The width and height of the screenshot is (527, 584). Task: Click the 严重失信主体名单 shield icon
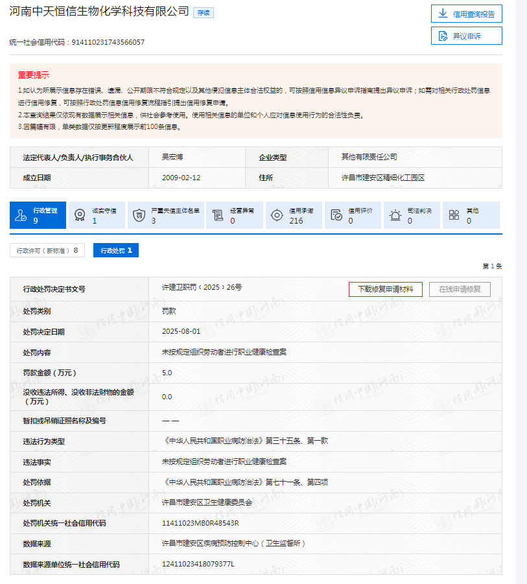[x=139, y=215]
